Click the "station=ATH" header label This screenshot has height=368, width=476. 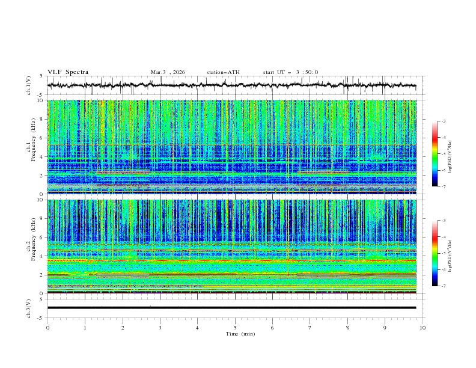click(x=223, y=72)
